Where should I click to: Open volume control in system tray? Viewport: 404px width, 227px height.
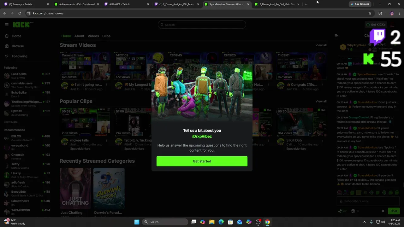[383, 222]
